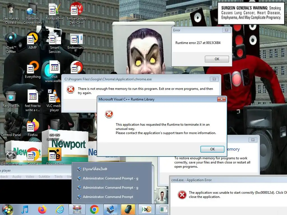Open the HxD hex editor taskbar button
This screenshot has width=287, height=215.
[x=146, y=209]
